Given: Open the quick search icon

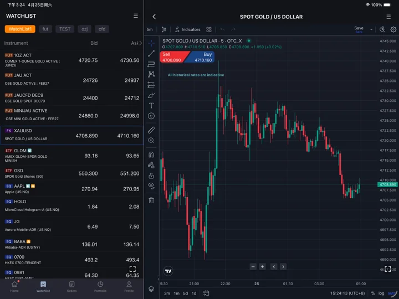Looking at the screenshot, I should [382, 29].
